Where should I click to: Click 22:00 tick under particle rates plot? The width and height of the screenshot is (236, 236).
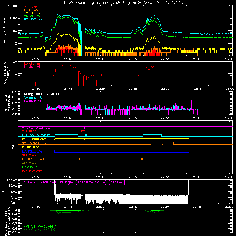(x=100, y=89)
